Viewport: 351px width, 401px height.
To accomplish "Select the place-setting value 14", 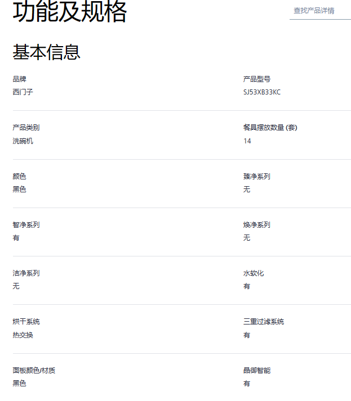I will [x=247, y=141].
